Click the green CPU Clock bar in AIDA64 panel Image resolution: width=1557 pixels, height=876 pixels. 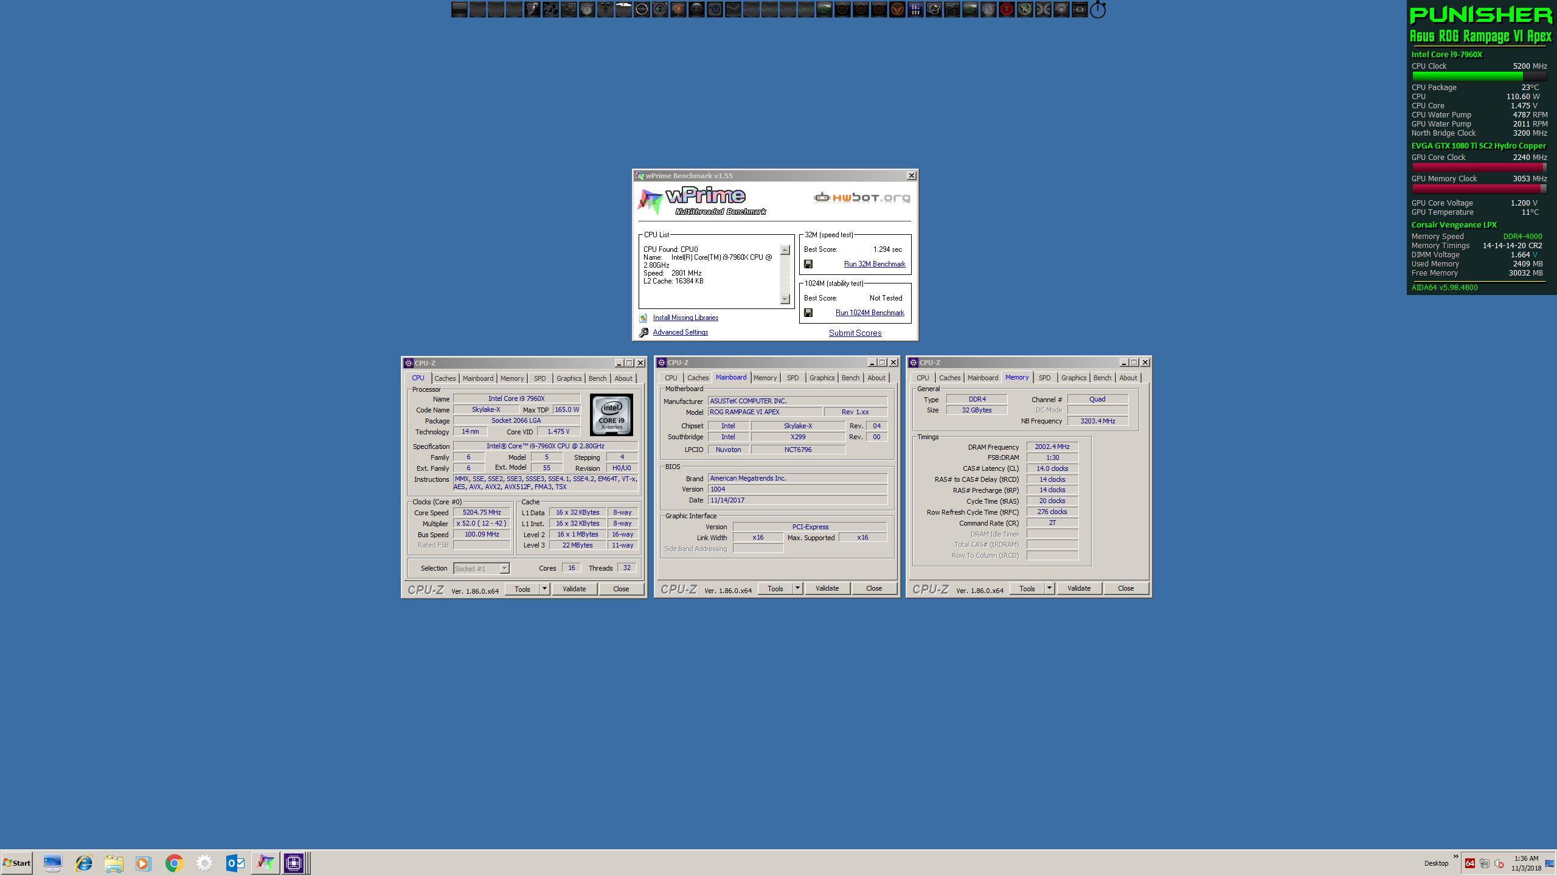[1479, 77]
